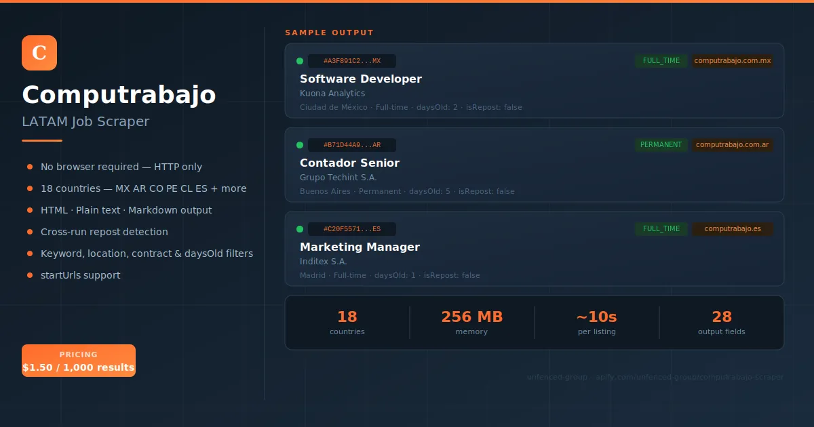The height and width of the screenshot is (427, 814).
Task: Click the LATAM Job Scraper subtitle
Action: pos(85,122)
